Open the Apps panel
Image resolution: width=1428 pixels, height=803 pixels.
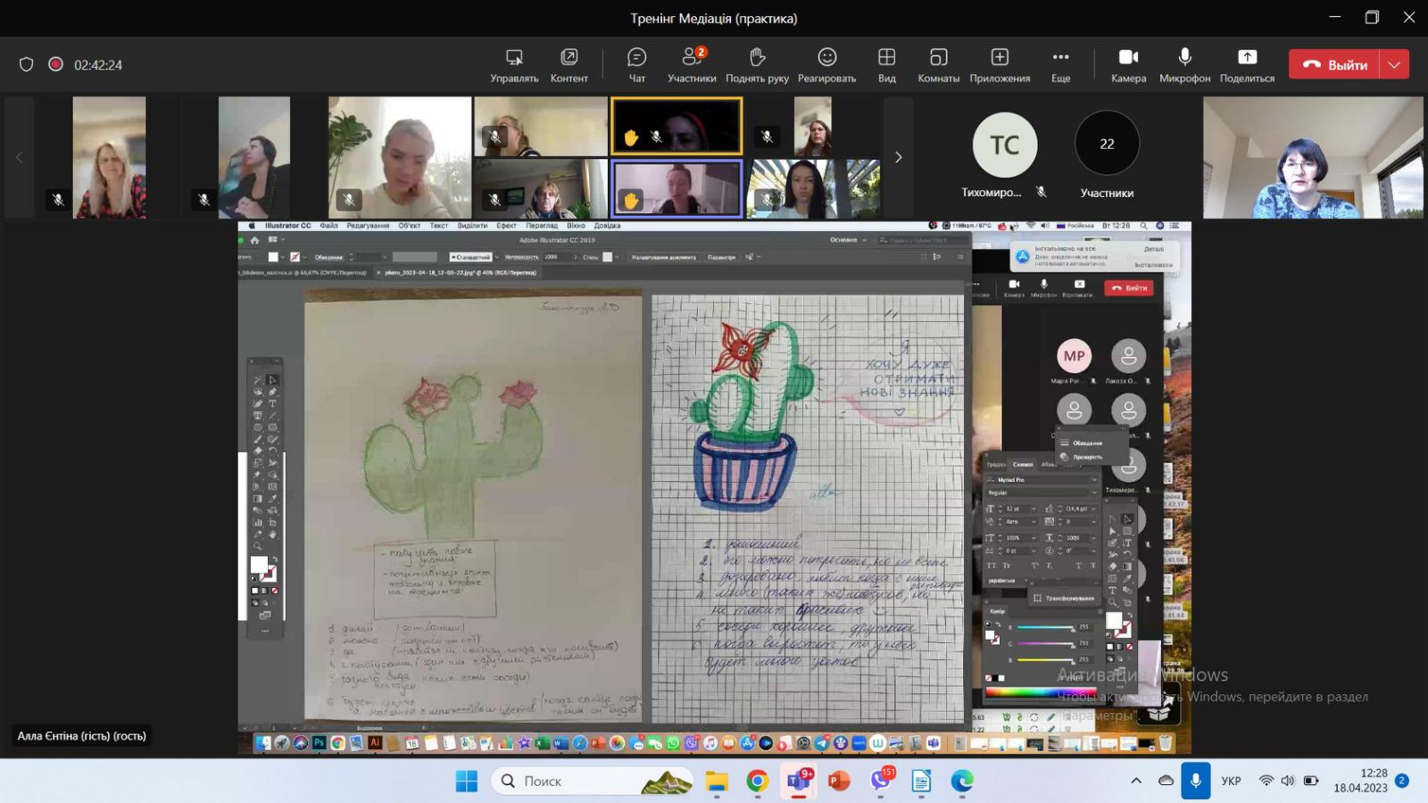coord(1000,64)
